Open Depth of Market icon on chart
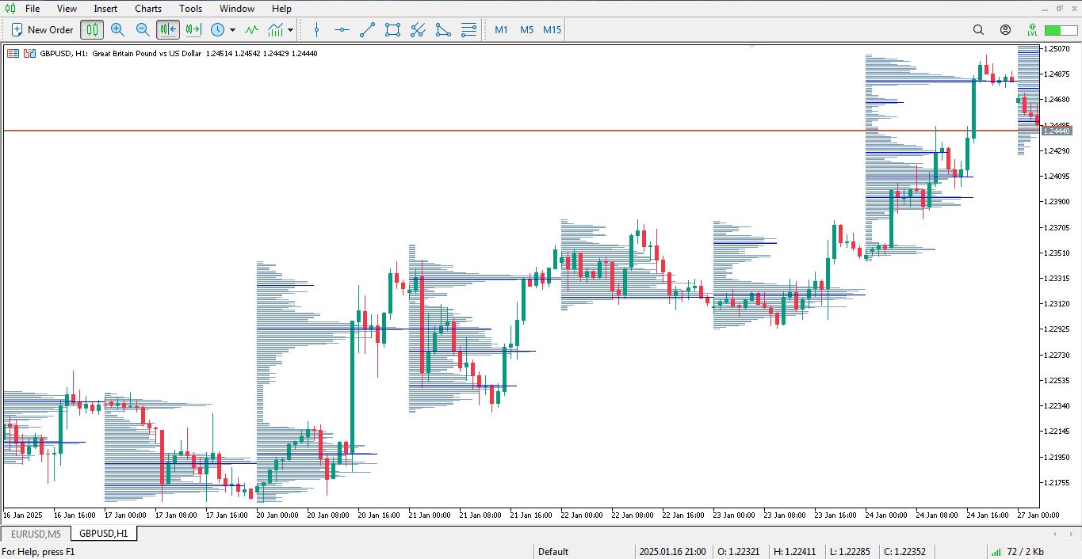This screenshot has width=1082, height=559. (13, 54)
